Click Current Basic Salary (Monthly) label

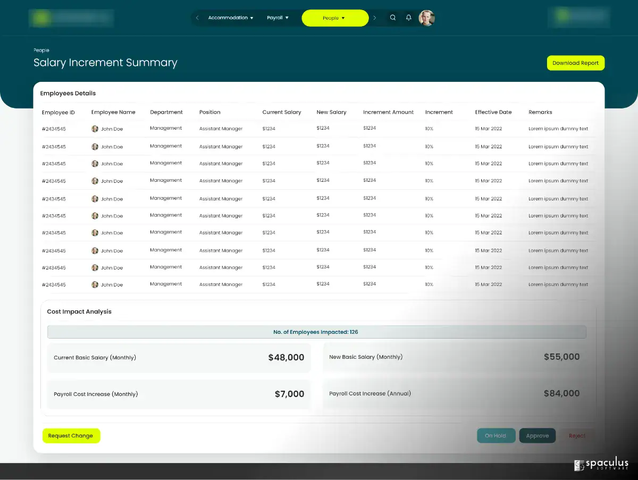[x=95, y=358]
